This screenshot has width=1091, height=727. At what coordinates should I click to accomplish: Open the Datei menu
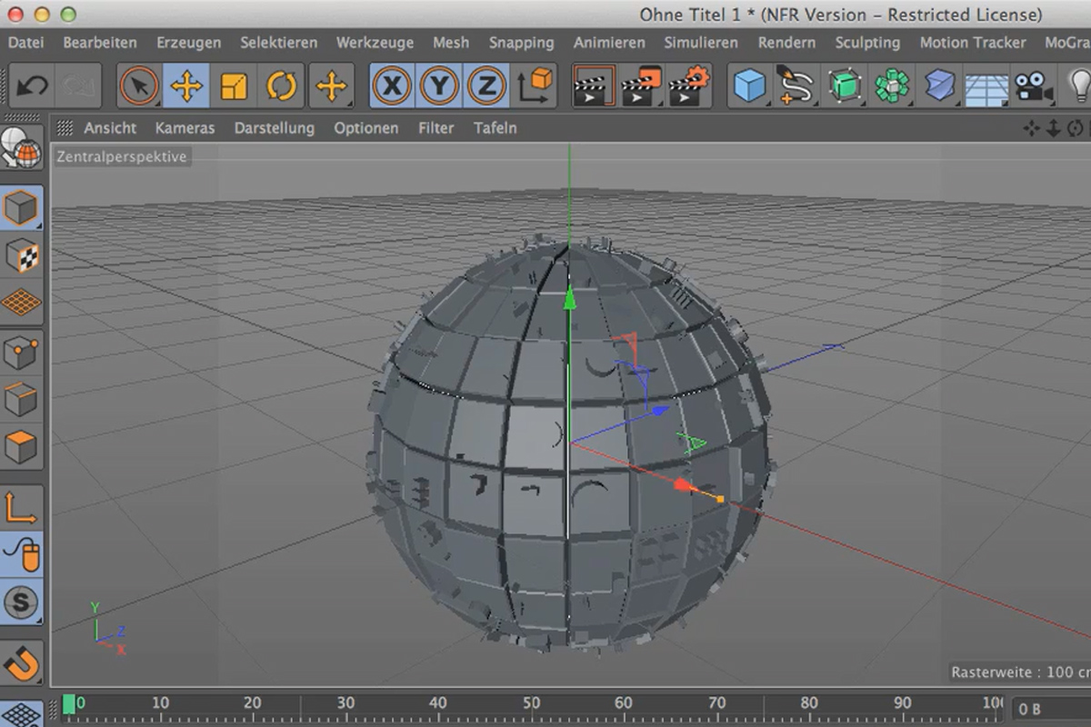click(25, 43)
